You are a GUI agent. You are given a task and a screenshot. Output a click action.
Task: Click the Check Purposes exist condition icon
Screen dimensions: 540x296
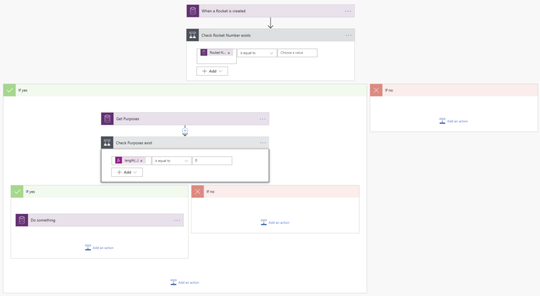click(x=107, y=143)
